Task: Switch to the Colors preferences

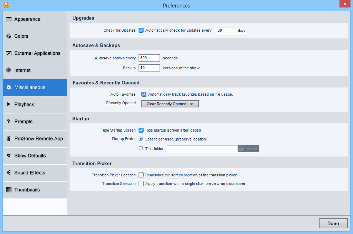Action: (35, 36)
